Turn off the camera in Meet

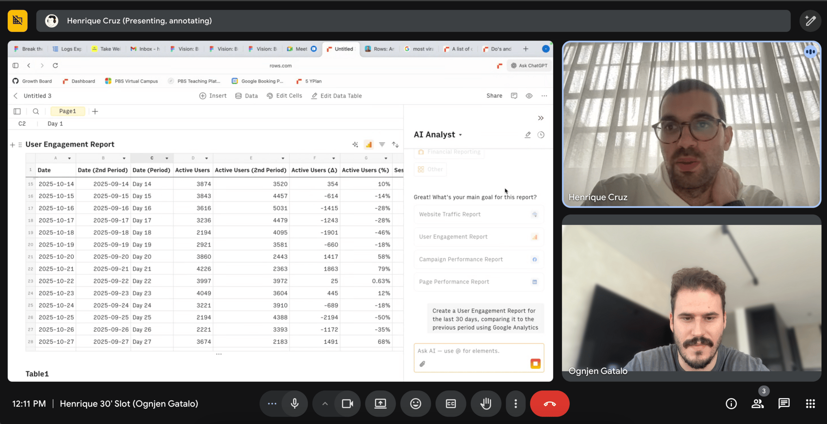347,404
